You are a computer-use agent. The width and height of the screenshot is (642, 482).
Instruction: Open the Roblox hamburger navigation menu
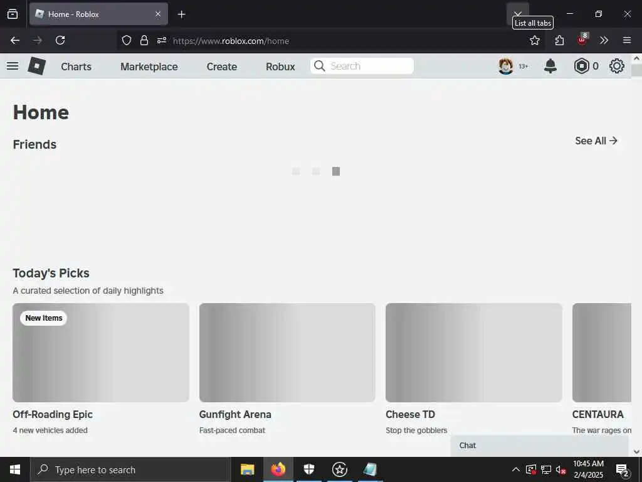coord(13,66)
